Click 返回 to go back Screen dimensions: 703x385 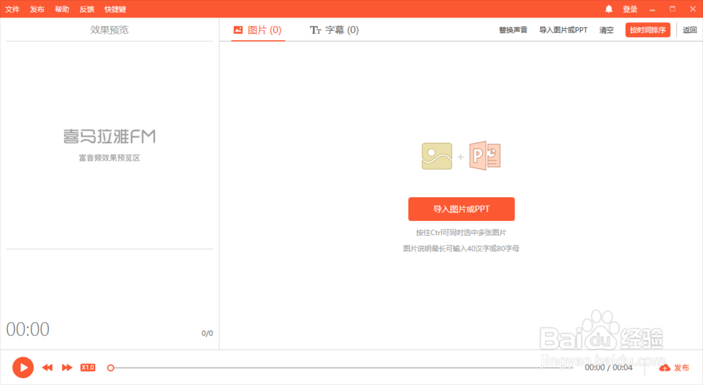(690, 30)
